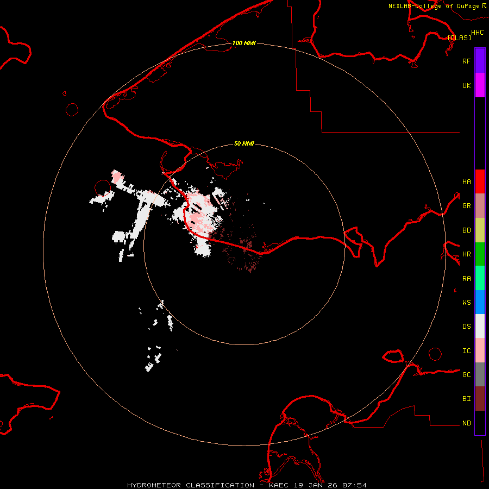Image resolution: width=489 pixels, height=489 pixels.
Task: Click the RF purple legend swatch
Action: pyautogui.click(x=480, y=61)
